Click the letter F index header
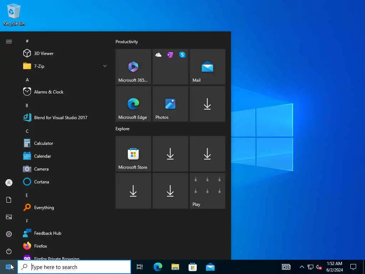 [x=27, y=221]
